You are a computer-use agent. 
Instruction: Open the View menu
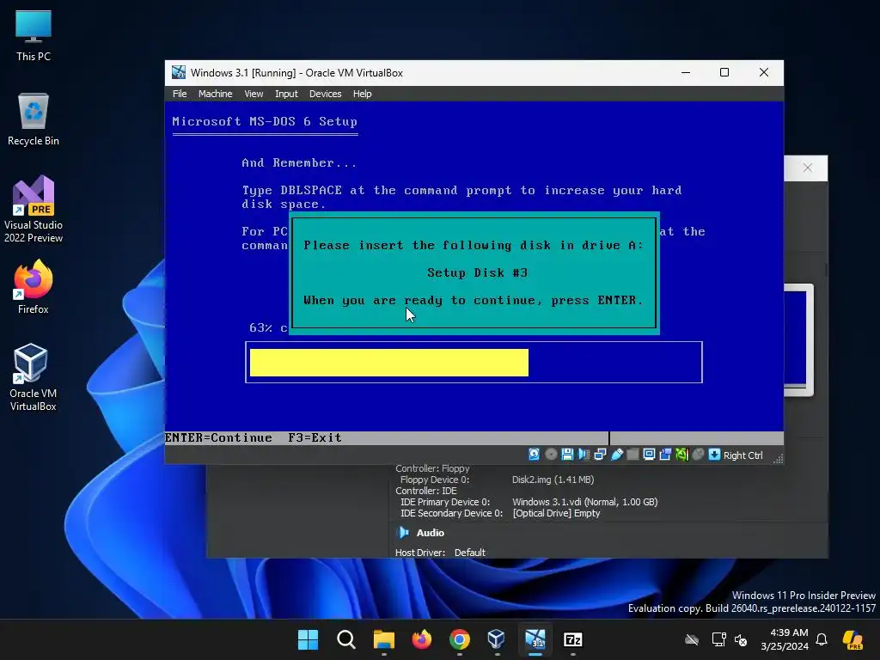tap(254, 94)
